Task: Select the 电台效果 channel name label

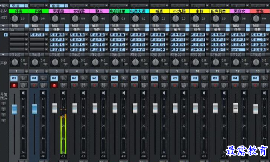Action: click(x=119, y=11)
